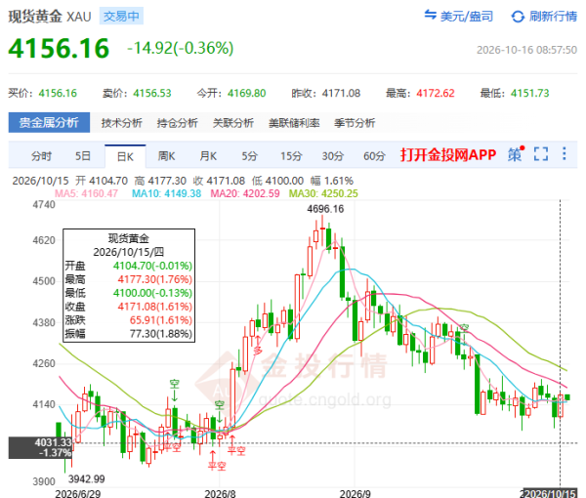The width and height of the screenshot is (586, 498).
Task: Click the 刷新行情 refresh button
Action: pyautogui.click(x=544, y=16)
